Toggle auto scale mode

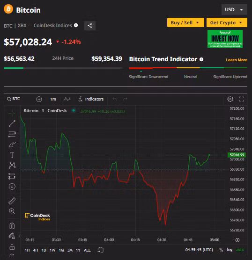[240, 250]
